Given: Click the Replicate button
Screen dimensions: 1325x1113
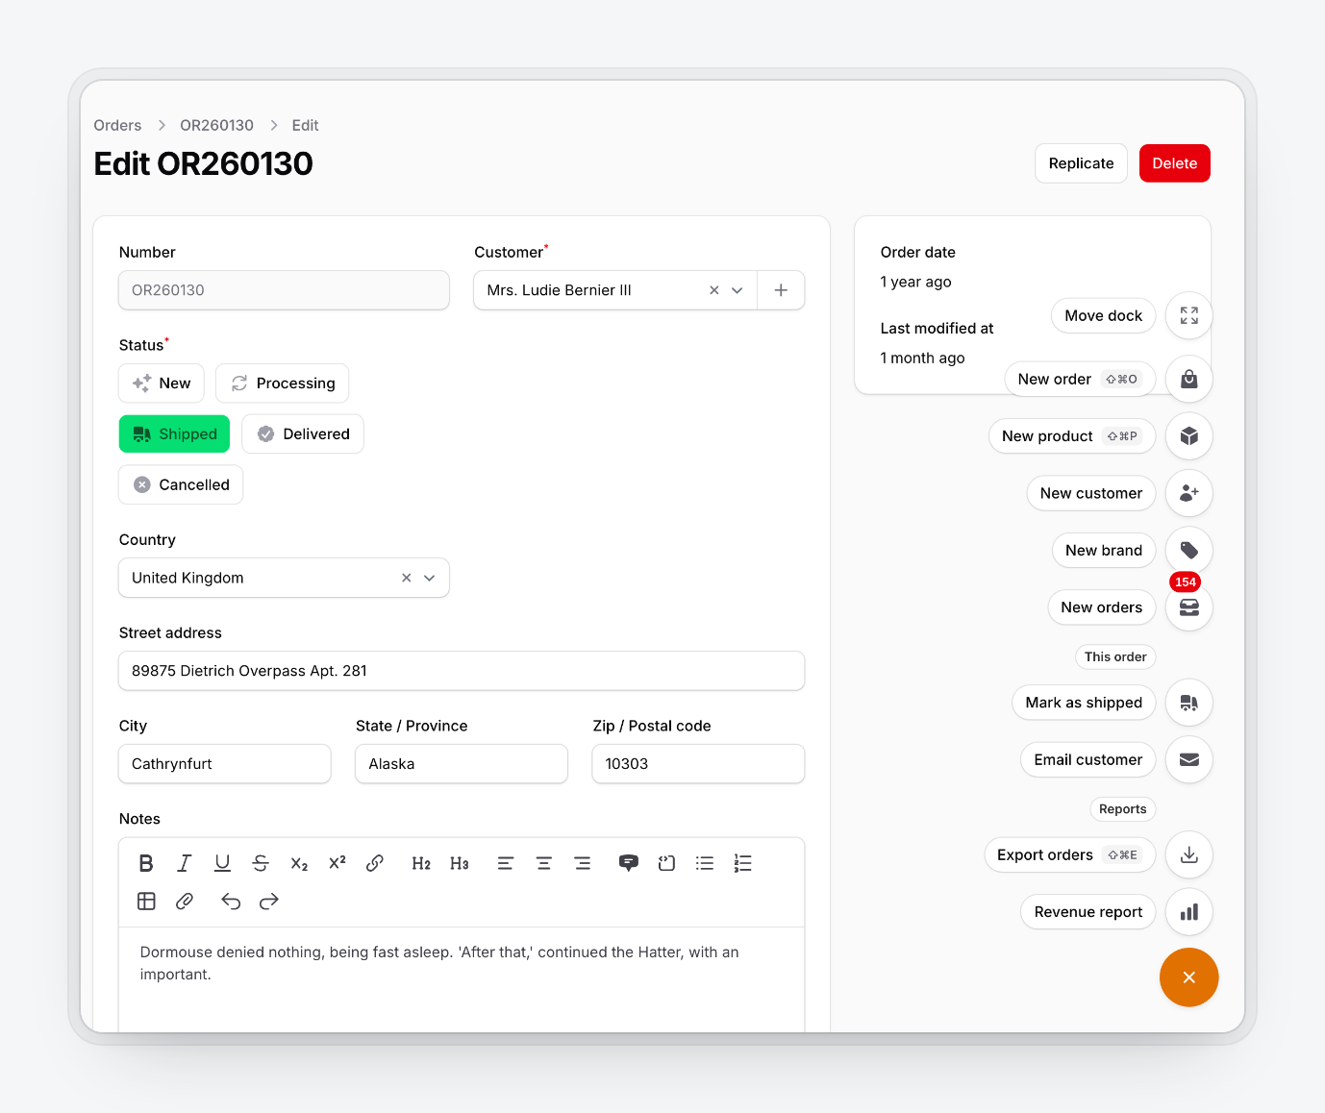Looking at the screenshot, I should [1082, 163].
